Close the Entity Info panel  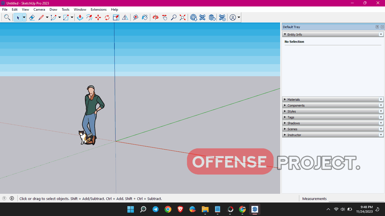(381, 34)
